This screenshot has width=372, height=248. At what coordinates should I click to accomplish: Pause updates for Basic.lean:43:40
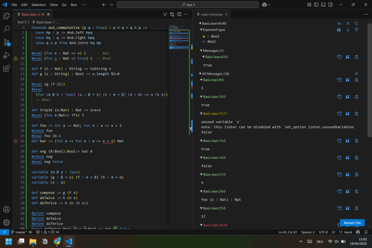[348, 24]
